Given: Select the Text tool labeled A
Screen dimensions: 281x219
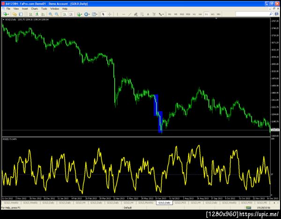Looking at the screenshot, I should 148,14.
